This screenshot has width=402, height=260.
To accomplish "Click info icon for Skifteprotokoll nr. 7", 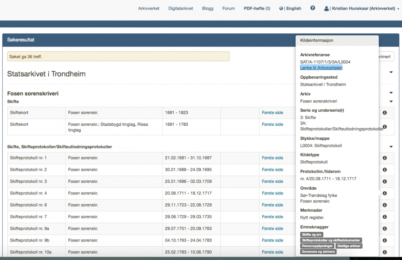I will coord(385,217).
